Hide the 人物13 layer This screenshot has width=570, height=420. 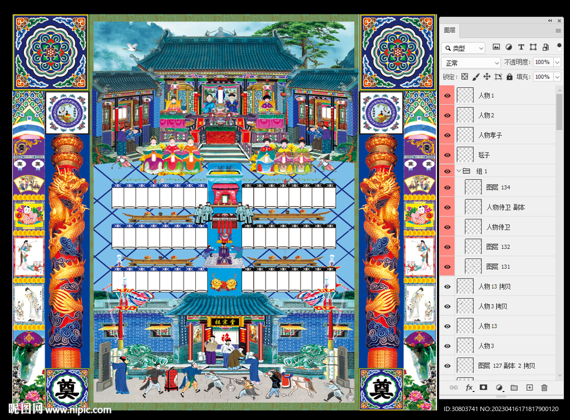tap(447, 326)
